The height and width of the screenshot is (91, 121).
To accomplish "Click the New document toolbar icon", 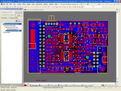I will 2,7.
